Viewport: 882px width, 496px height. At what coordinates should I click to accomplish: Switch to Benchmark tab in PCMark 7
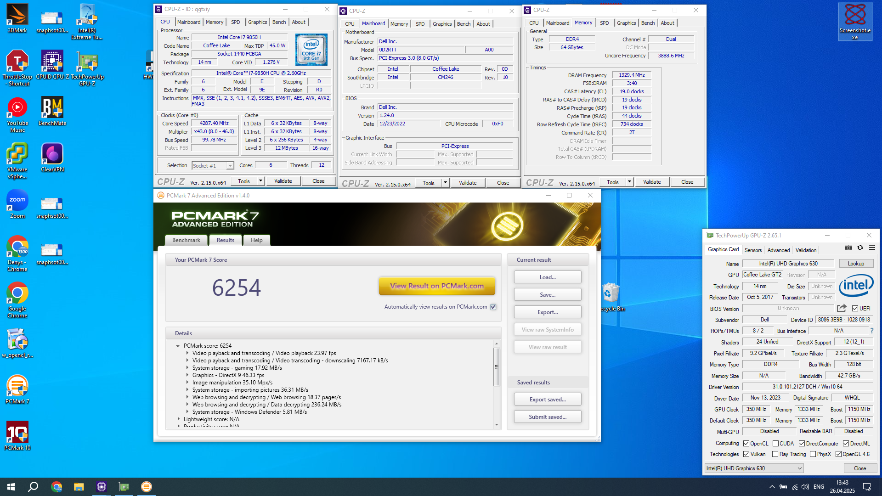tap(186, 240)
